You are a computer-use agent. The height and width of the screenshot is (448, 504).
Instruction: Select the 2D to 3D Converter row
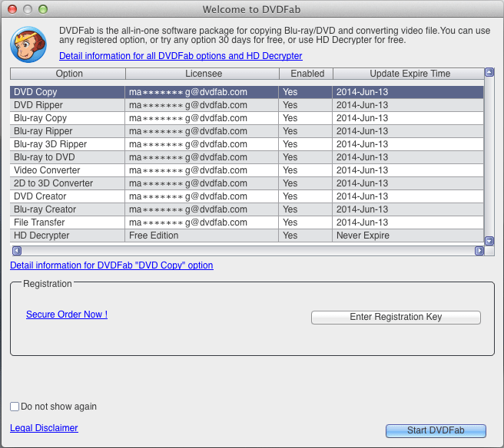(247, 183)
